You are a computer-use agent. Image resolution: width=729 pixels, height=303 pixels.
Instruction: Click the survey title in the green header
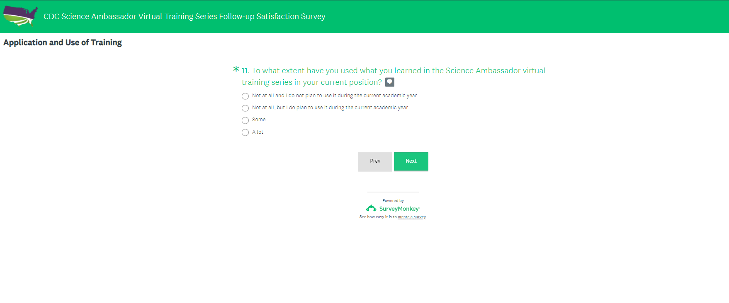184,17
